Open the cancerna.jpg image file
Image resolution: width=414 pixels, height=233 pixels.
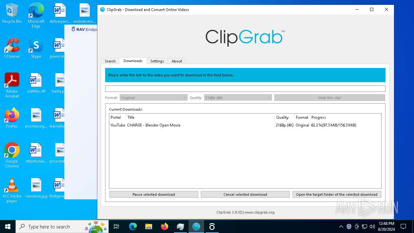(36, 188)
